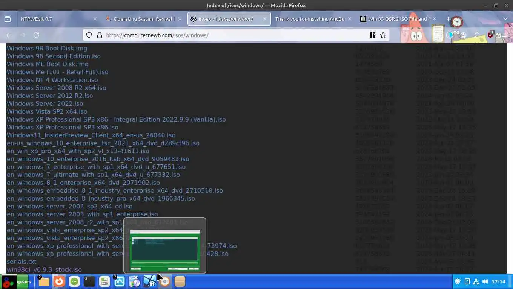513x289 pixels.
Task: Click the padlock site security icon
Action: point(100,35)
